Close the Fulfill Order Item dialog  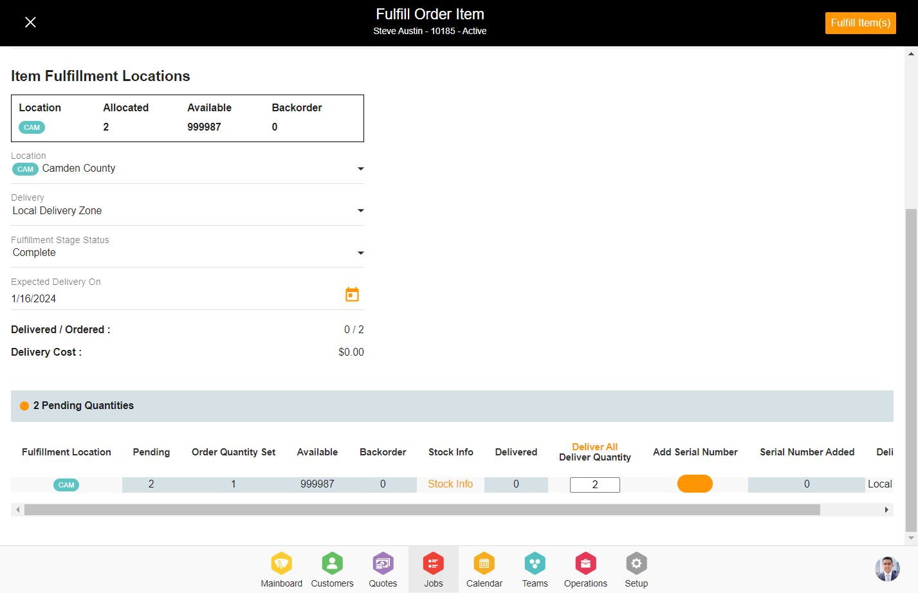pyautogui.click(x=30, y=23)
